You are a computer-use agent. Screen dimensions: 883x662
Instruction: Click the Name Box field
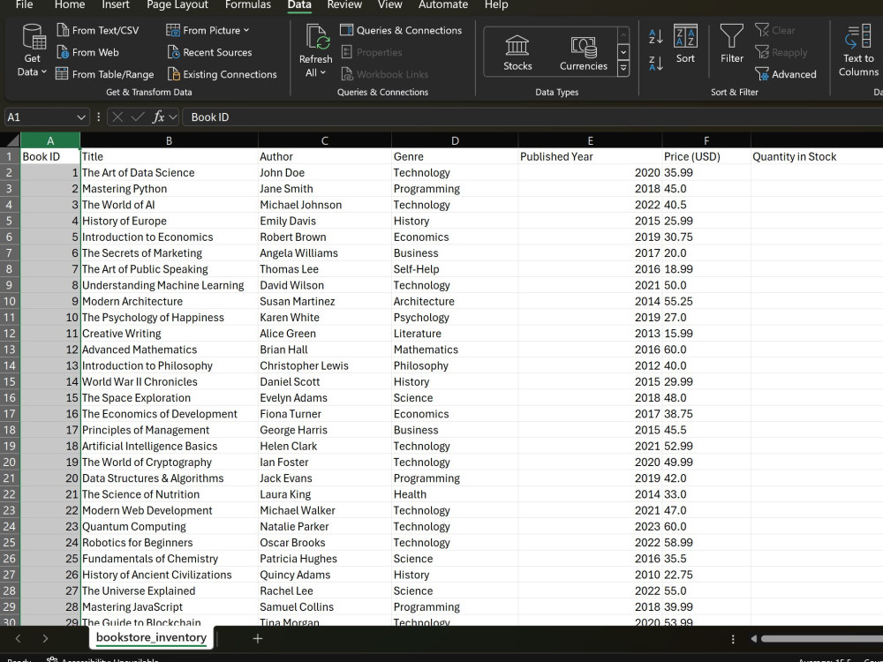pyautogui.click(x=40, y=117)
